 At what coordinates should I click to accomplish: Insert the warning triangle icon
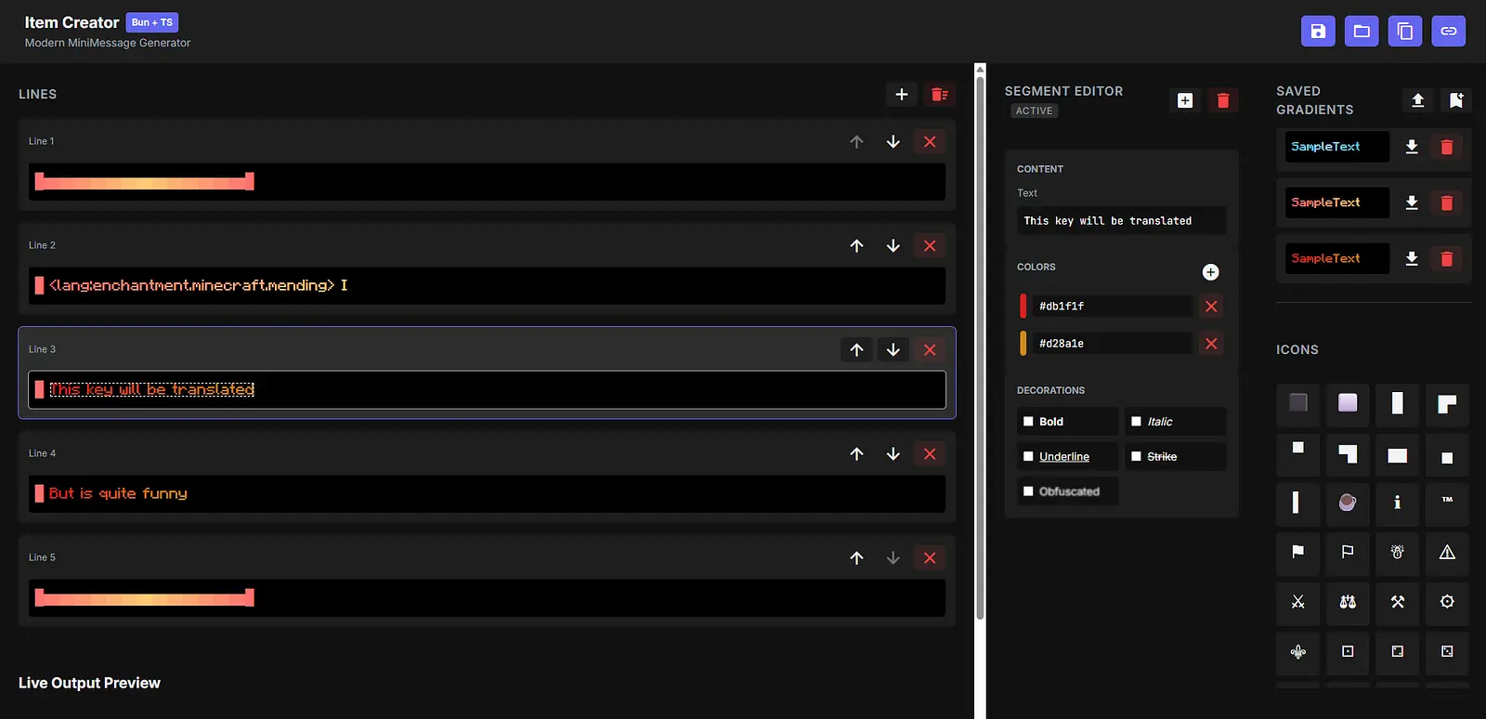coord(1446,552)
